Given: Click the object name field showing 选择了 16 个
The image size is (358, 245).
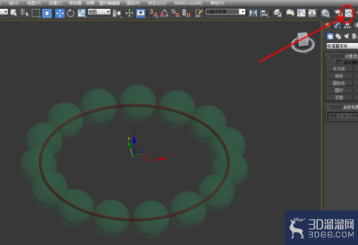Looking at the screenshot, I should click(343, 116).
